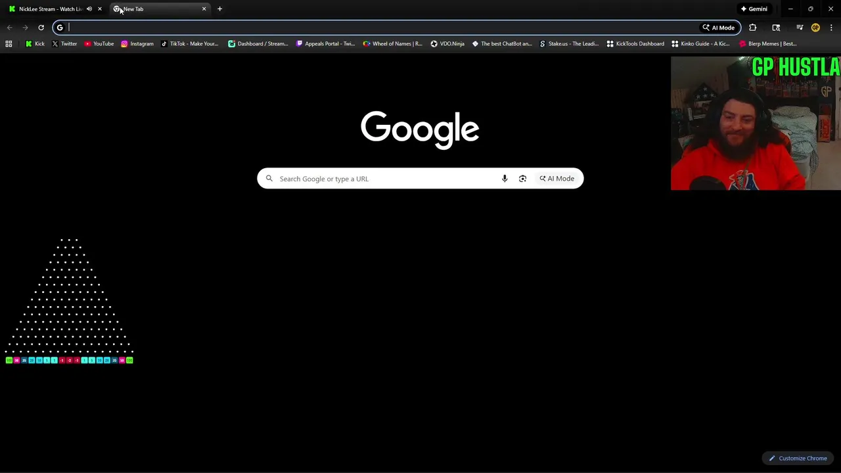Open the Chrome three-dot menu
The image size is (841, 473).
click(831, 28)
